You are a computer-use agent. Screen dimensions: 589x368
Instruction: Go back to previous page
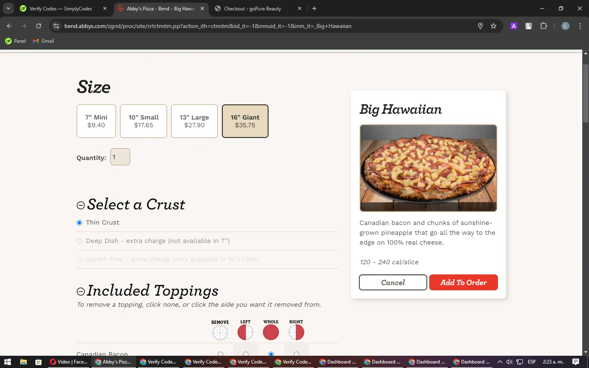point(9,26)
